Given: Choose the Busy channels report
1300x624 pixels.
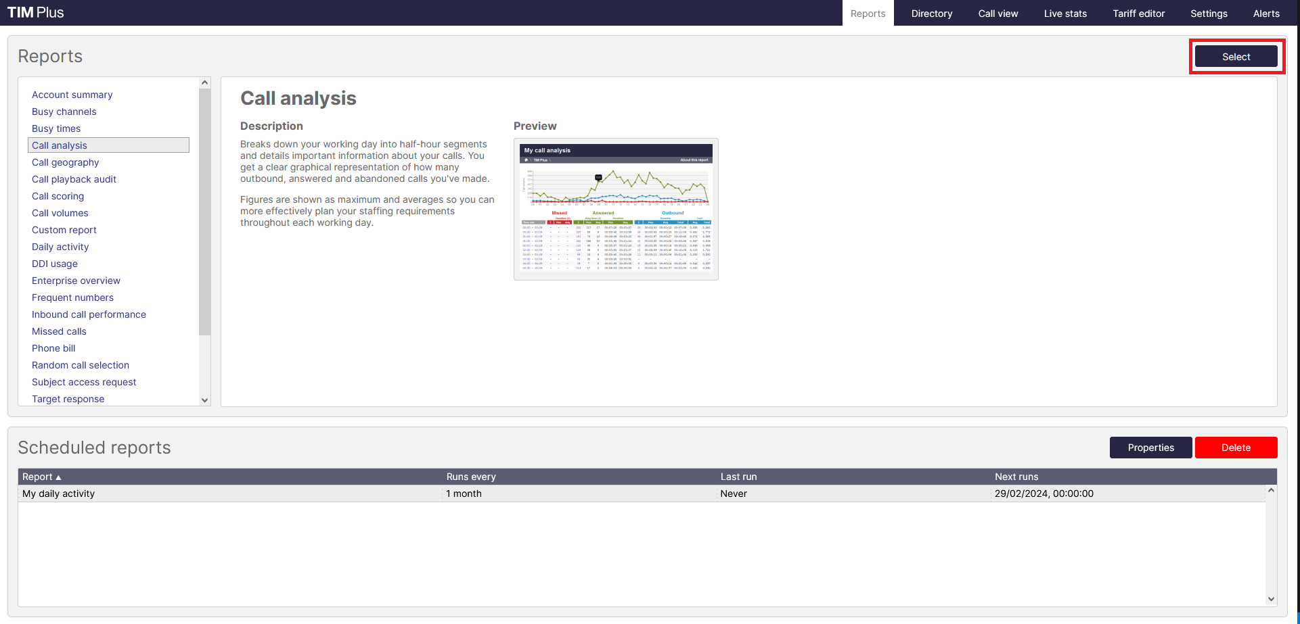Looking at the screenshot, I should pyautogui.click(x=64, y=112).
